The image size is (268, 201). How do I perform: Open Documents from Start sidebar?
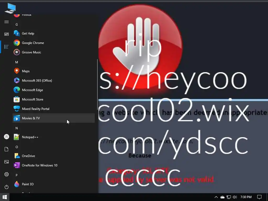7,149
